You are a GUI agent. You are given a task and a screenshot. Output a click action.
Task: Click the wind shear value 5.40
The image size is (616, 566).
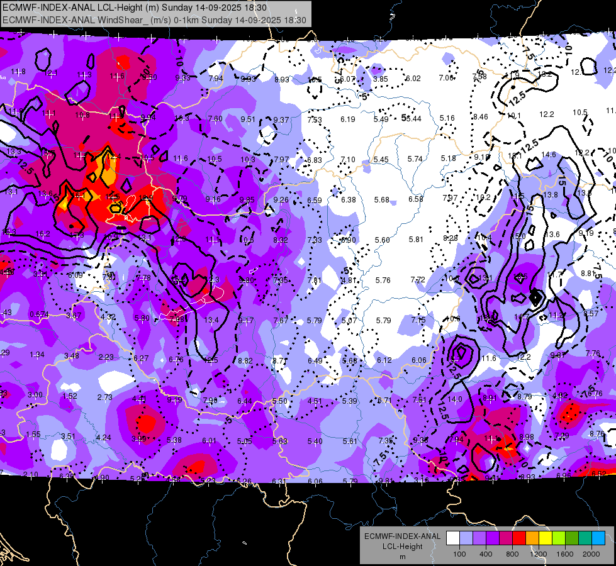[x=315, y=441]
